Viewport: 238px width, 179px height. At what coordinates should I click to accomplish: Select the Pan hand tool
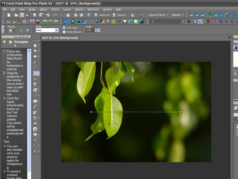coord(35,45)
